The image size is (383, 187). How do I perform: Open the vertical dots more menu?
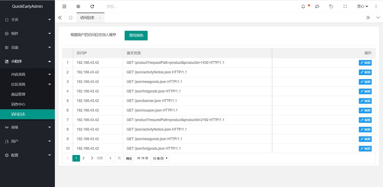(x=376, y=7)
